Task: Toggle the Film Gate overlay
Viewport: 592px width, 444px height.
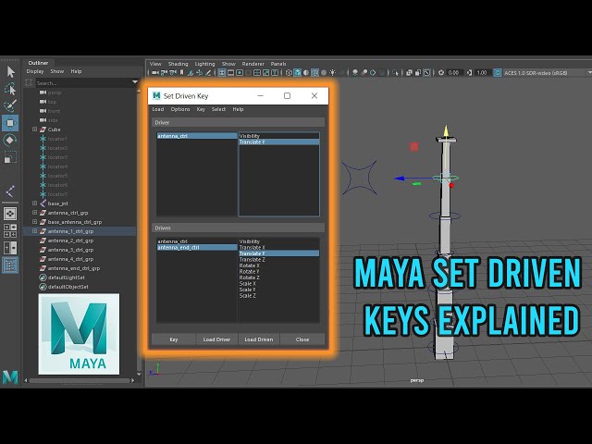Action: pos(230,72)
